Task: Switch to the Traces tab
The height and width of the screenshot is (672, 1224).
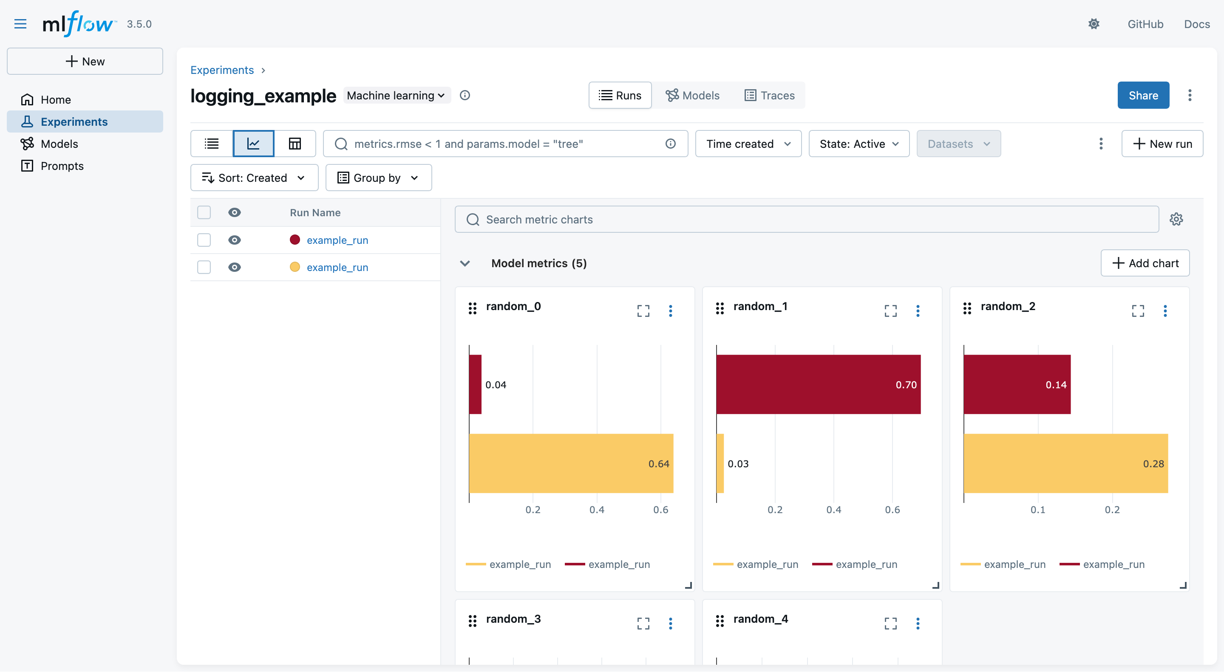Action: click(x=769, y=96)
